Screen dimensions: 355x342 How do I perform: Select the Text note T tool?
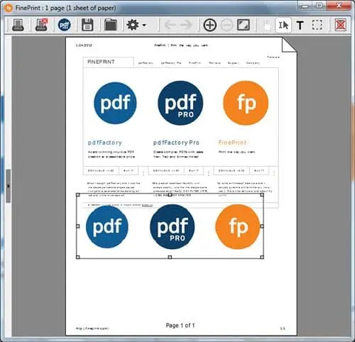(x=300, y=25)
